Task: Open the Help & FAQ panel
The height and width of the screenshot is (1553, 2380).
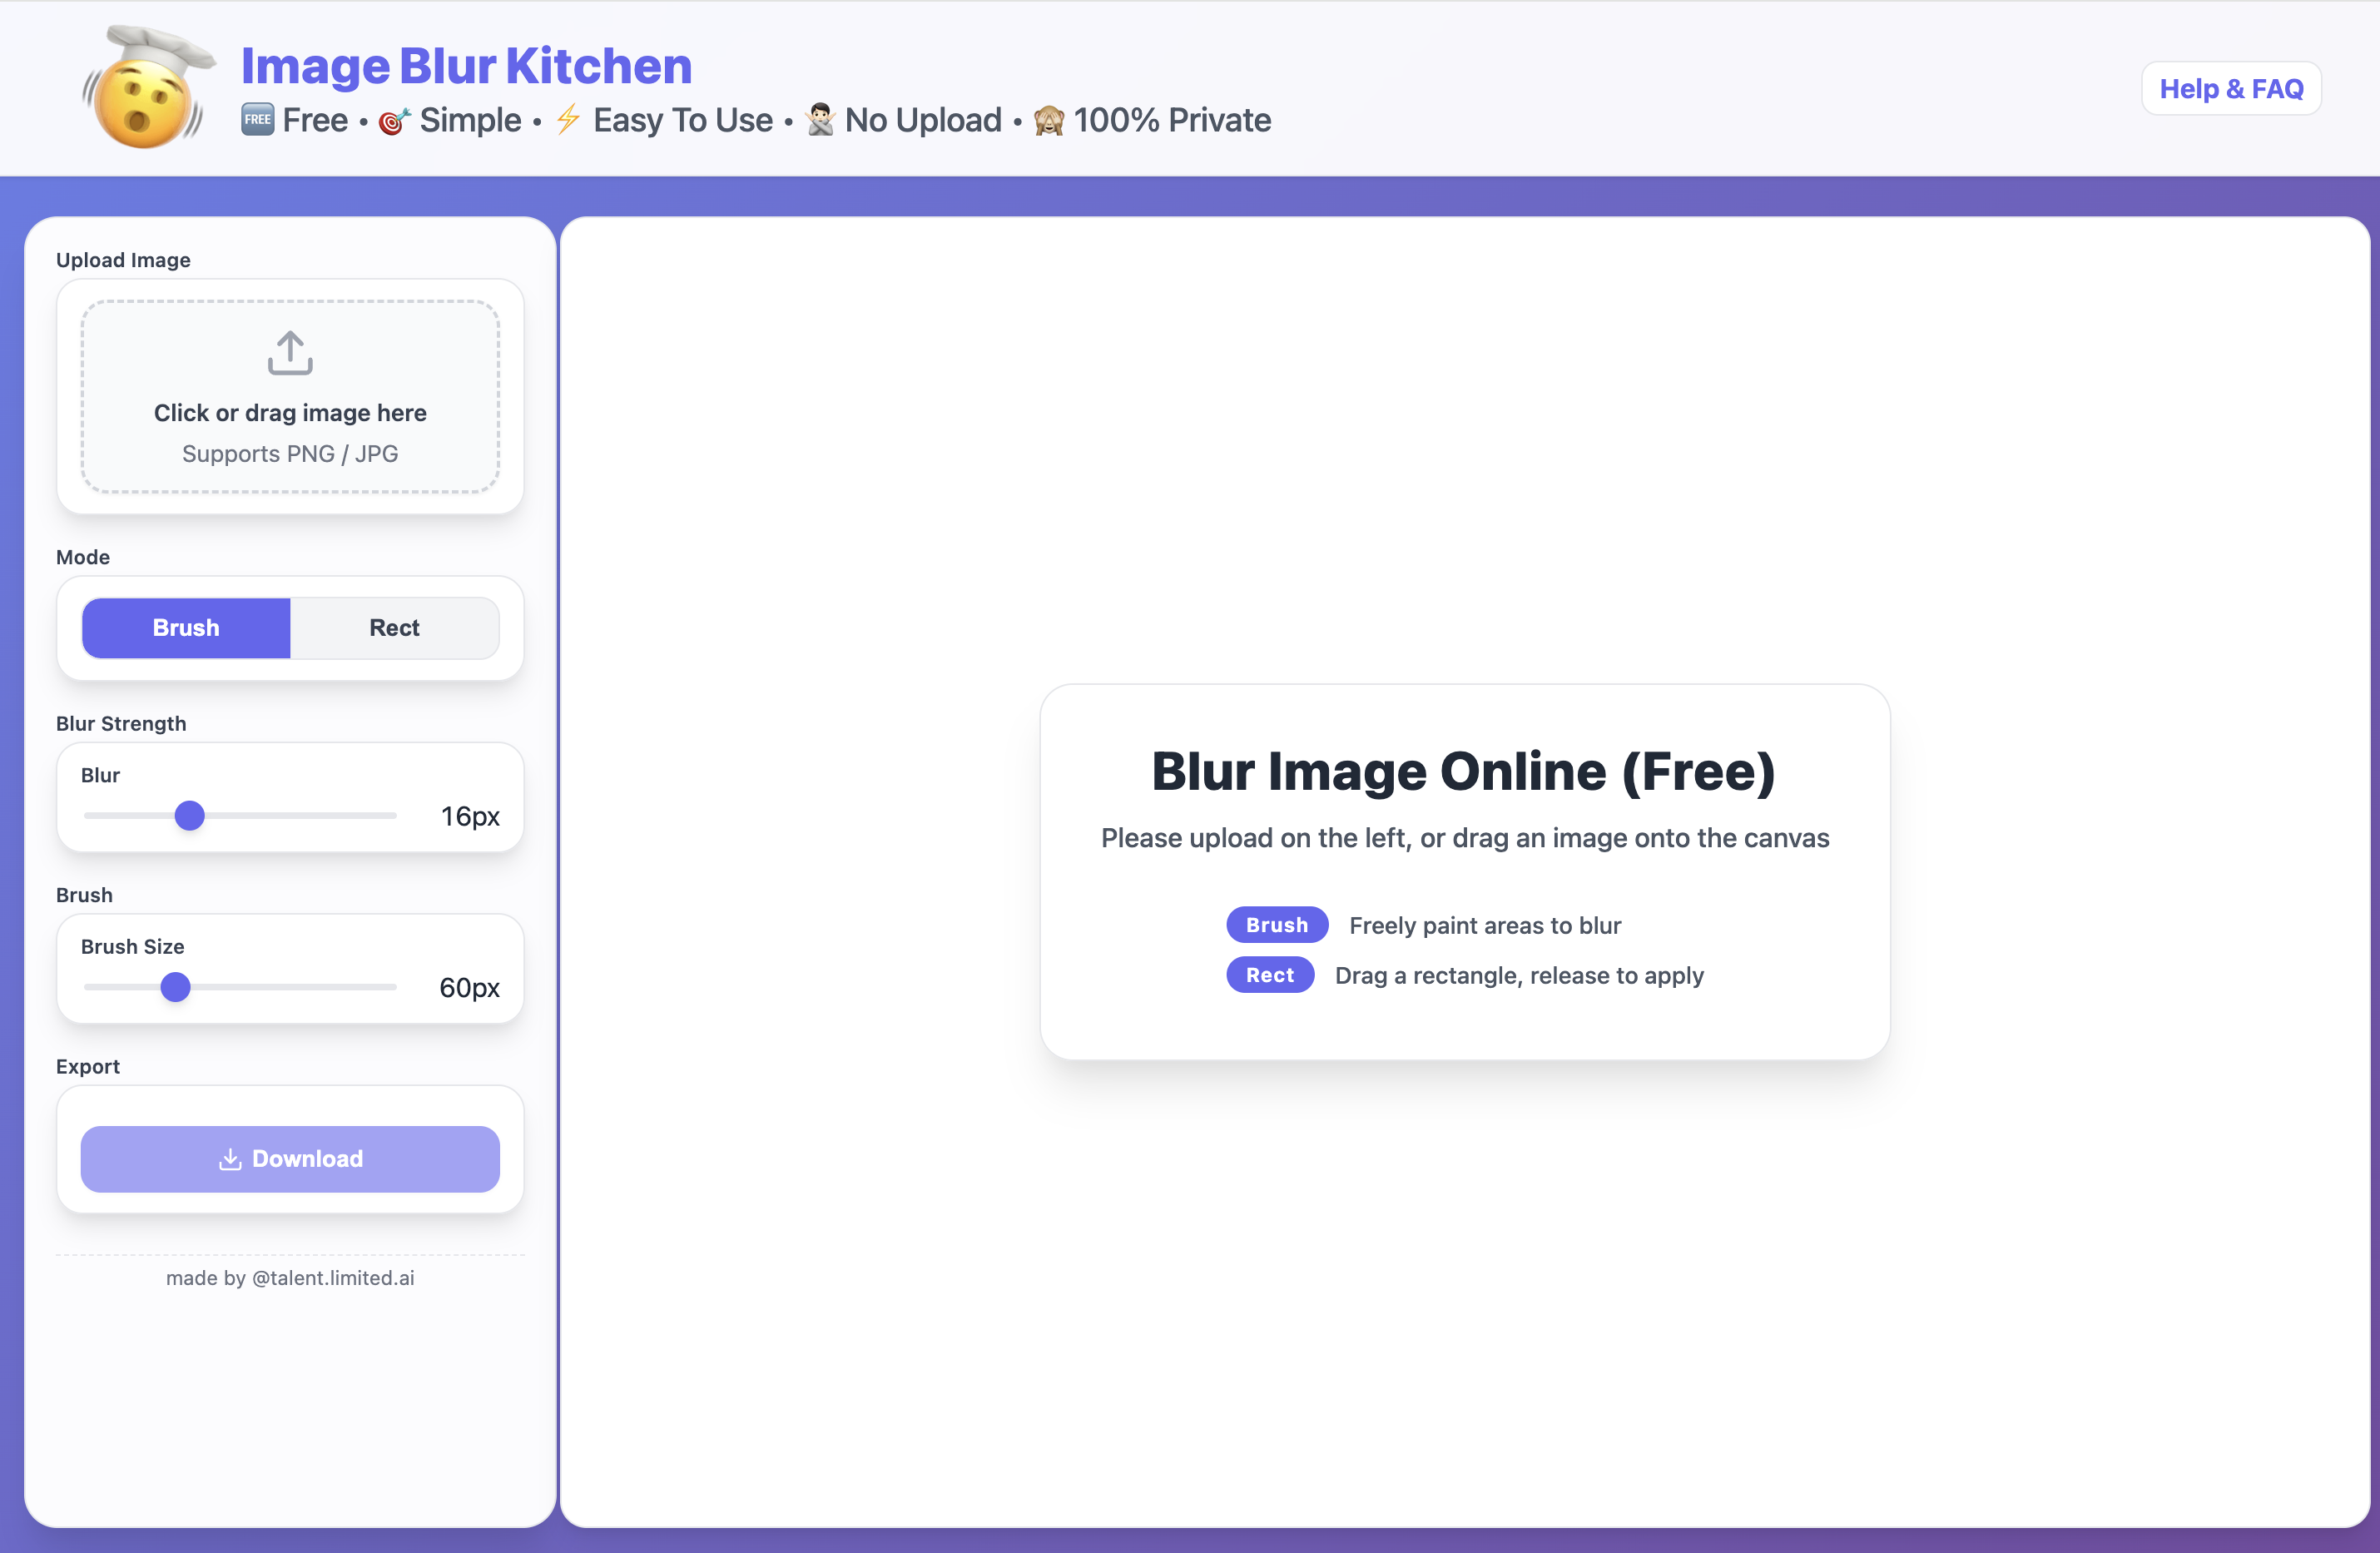Action: 2230,88
